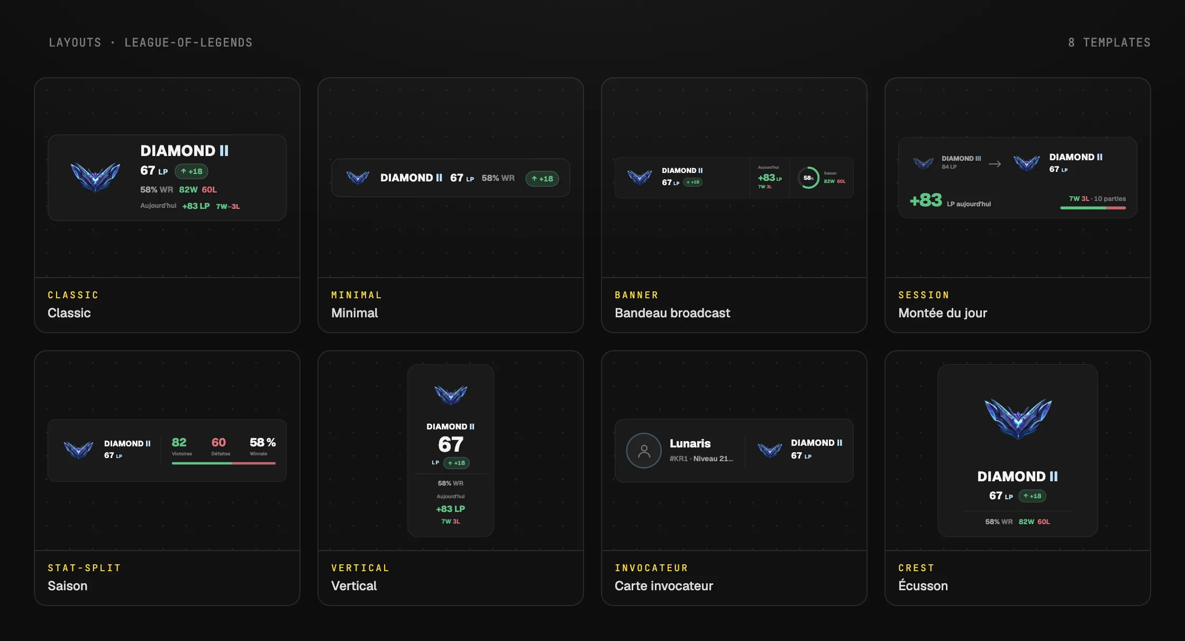
Task: Click the STAT-SPLIT tag label
Action: pos(84,568)
